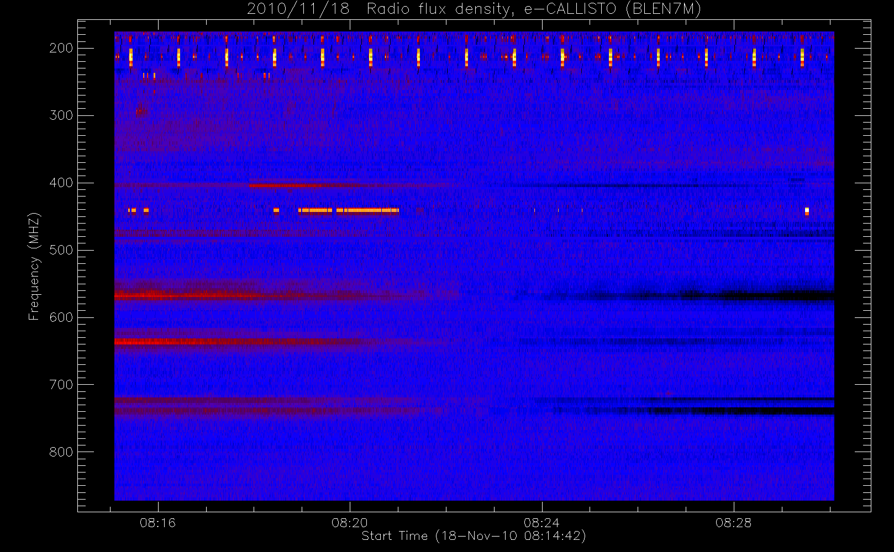Click the 600 frequency tick label
This screenshot has width=894, height=552.
[x=61, y=317]
